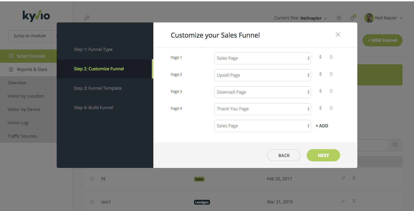Click the BACK button
Screen dimensions: 414x211
coord(284,155)
